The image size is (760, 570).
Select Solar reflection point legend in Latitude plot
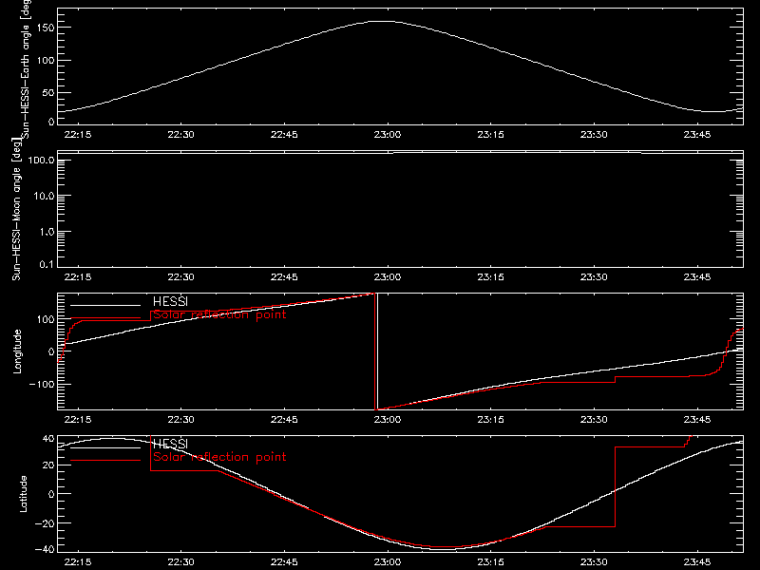point(219,457)
